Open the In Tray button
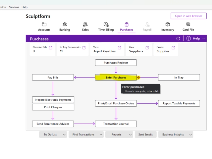 (x=179, y=78)
